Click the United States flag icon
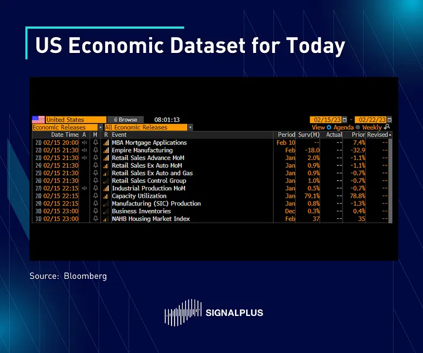The image size is (423, 353). [x=38, y=119]
